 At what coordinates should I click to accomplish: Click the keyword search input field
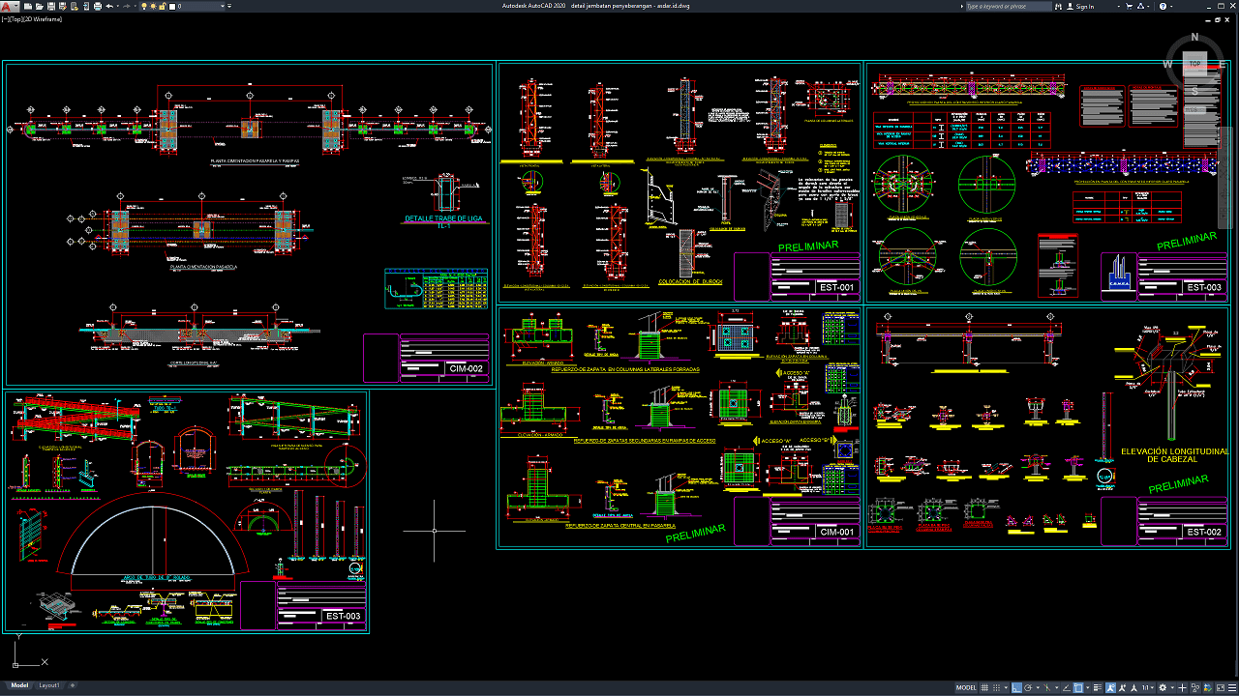[x=1007, y=7]
